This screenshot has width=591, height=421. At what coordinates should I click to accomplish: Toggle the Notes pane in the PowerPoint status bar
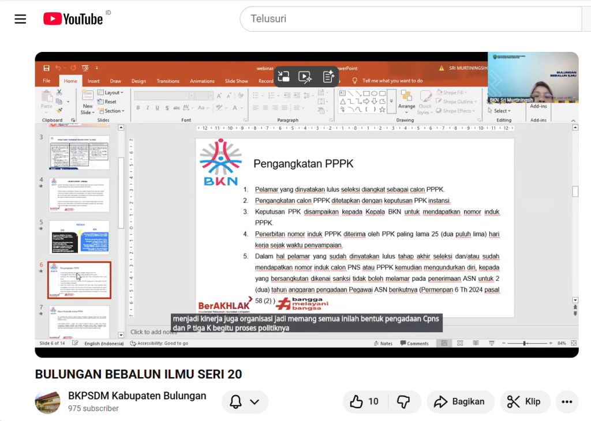[383, 343]
